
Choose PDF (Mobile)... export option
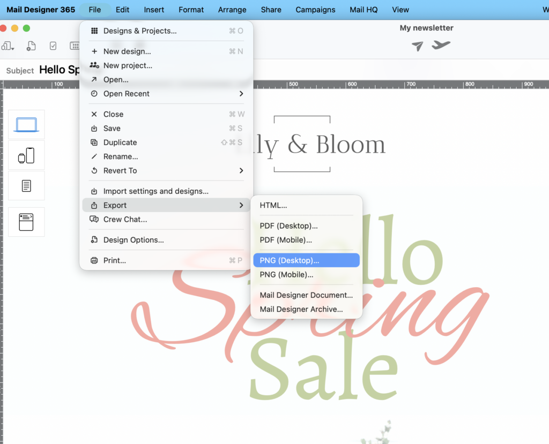[286, 240]
